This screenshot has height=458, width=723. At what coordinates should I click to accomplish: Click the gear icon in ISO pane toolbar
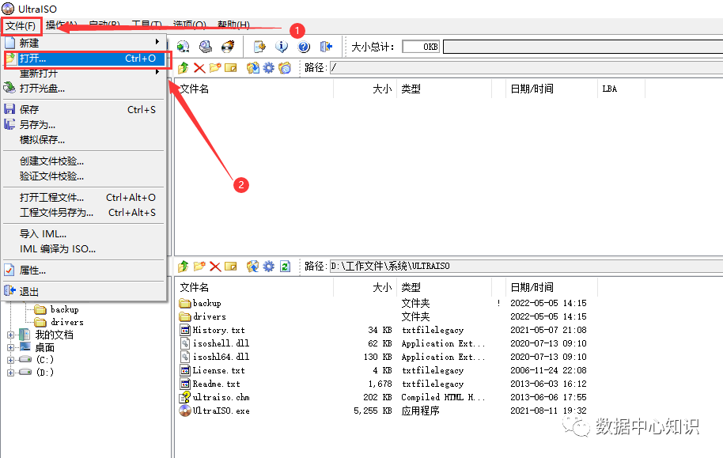pos(268,68)
